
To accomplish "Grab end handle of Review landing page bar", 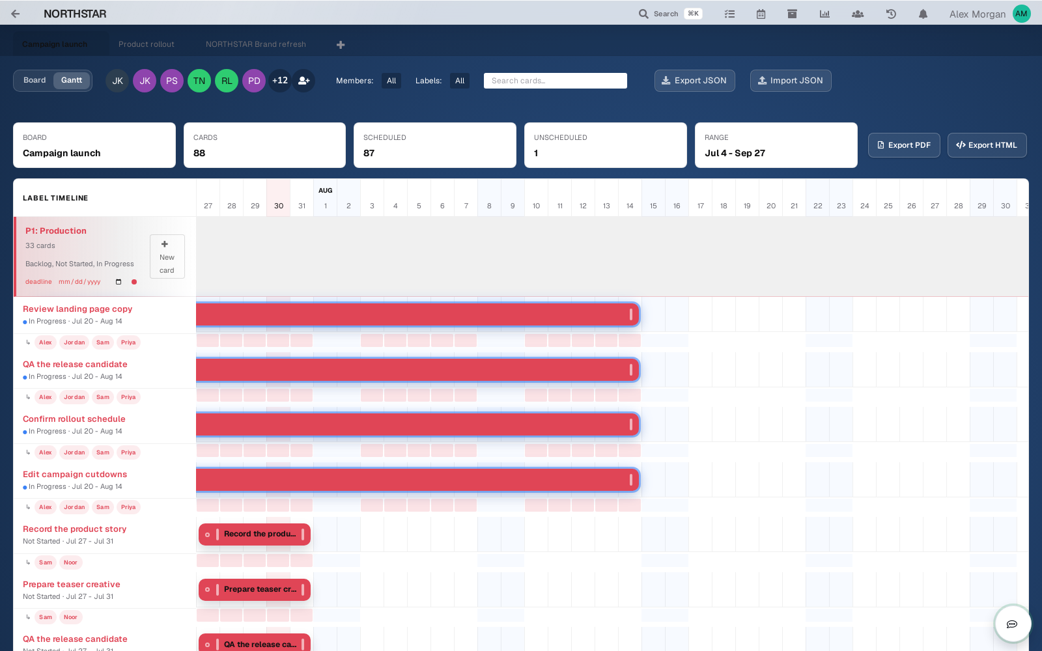I will (631, 314).
